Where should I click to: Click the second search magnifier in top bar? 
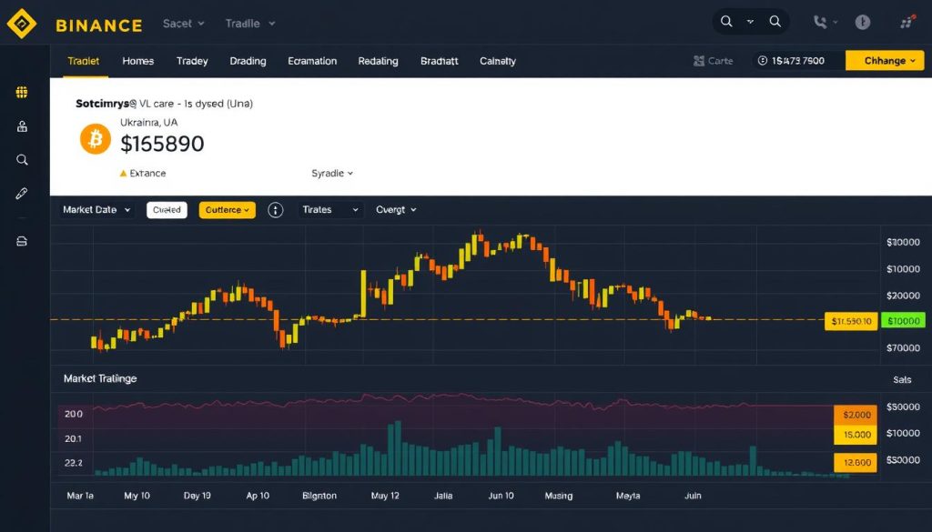point(775,22)
